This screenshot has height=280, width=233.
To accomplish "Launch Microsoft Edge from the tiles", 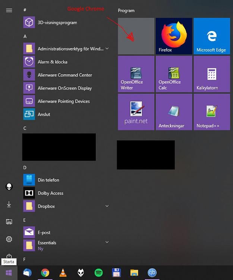I will [x=212, y=36].
